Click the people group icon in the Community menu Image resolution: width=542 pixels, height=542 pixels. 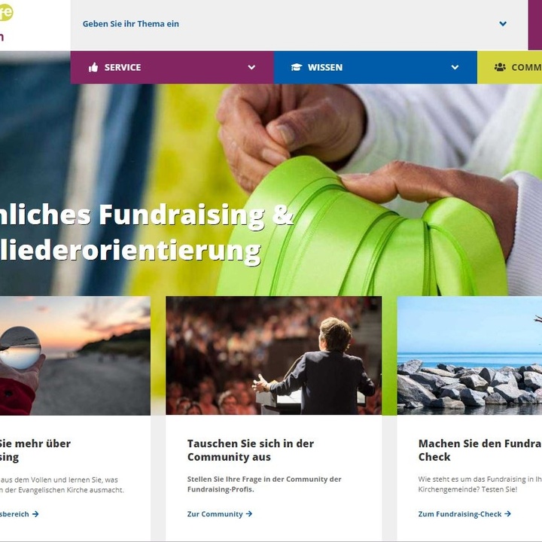[x=500, y=67]
